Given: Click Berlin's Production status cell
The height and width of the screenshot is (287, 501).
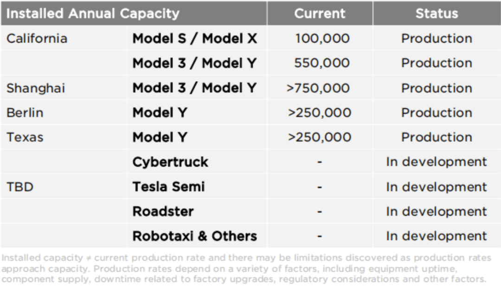Looking at the screenshot, I should pyautogui.click(x=437, y=113).
